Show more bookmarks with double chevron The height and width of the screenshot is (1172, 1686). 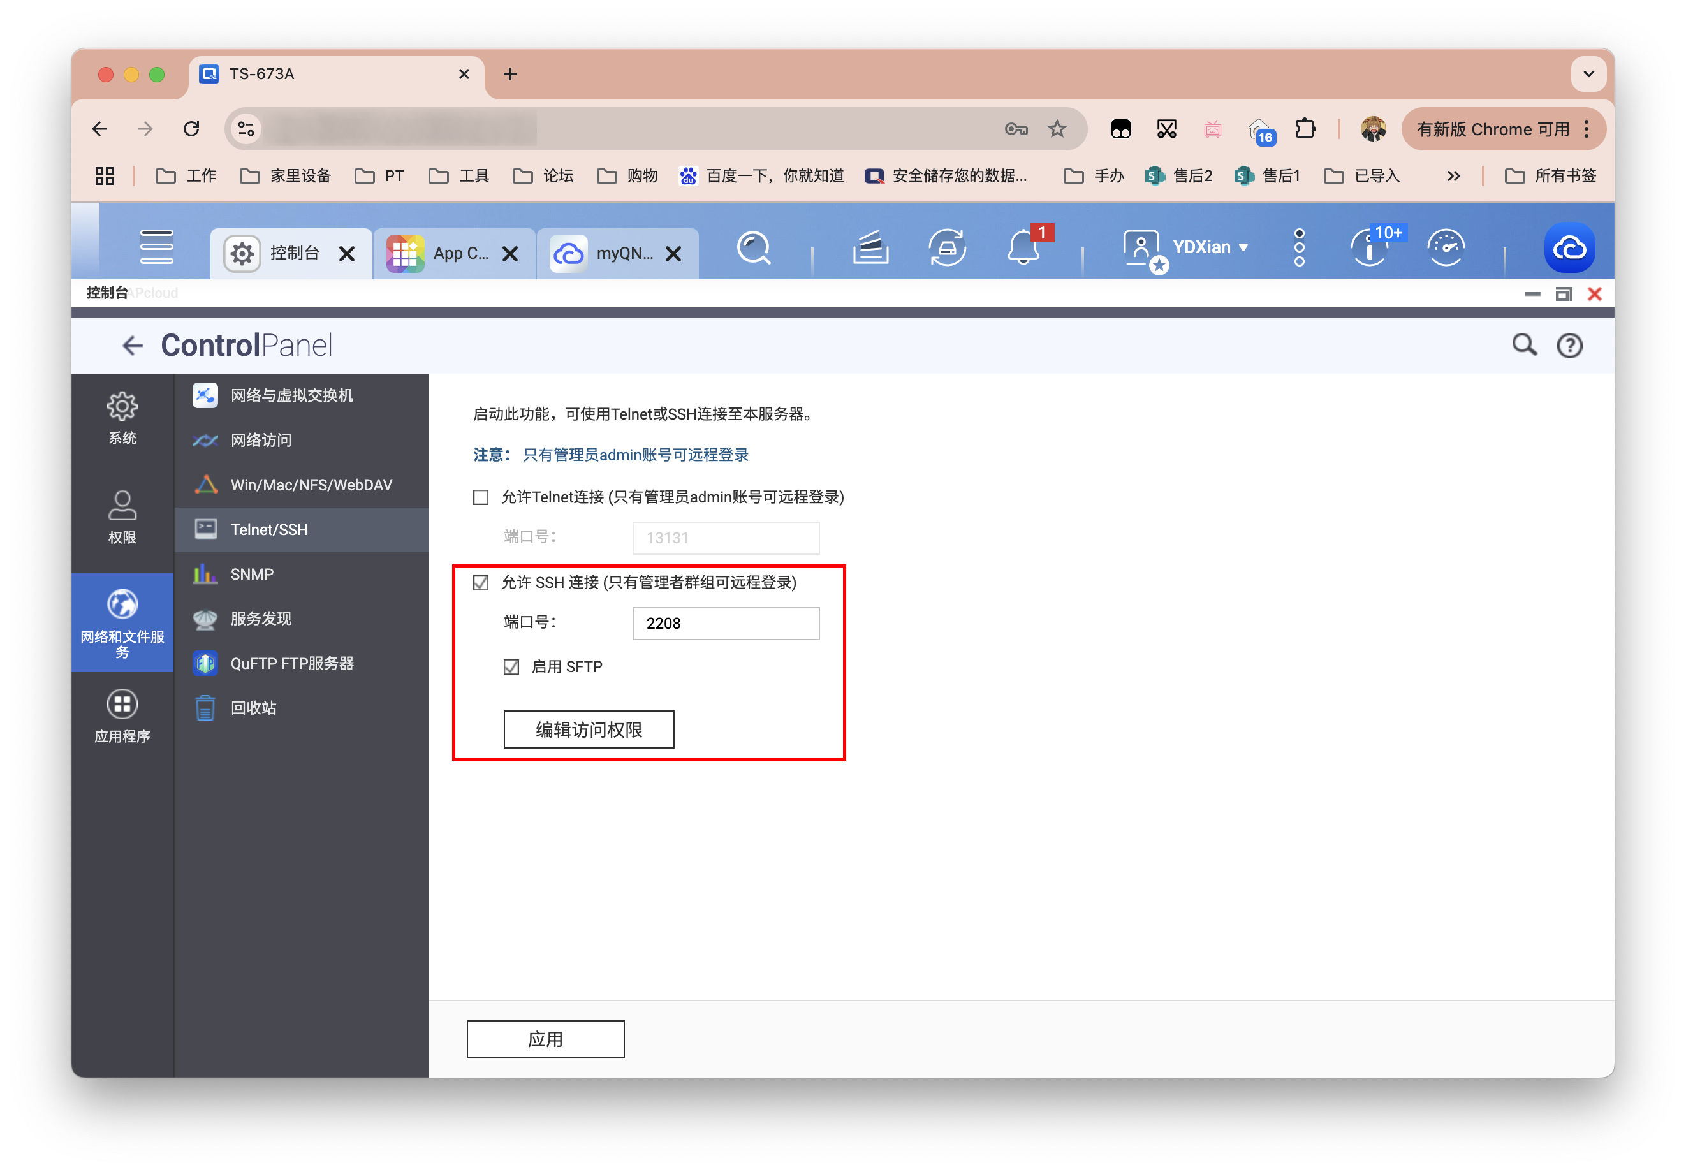1453,176
